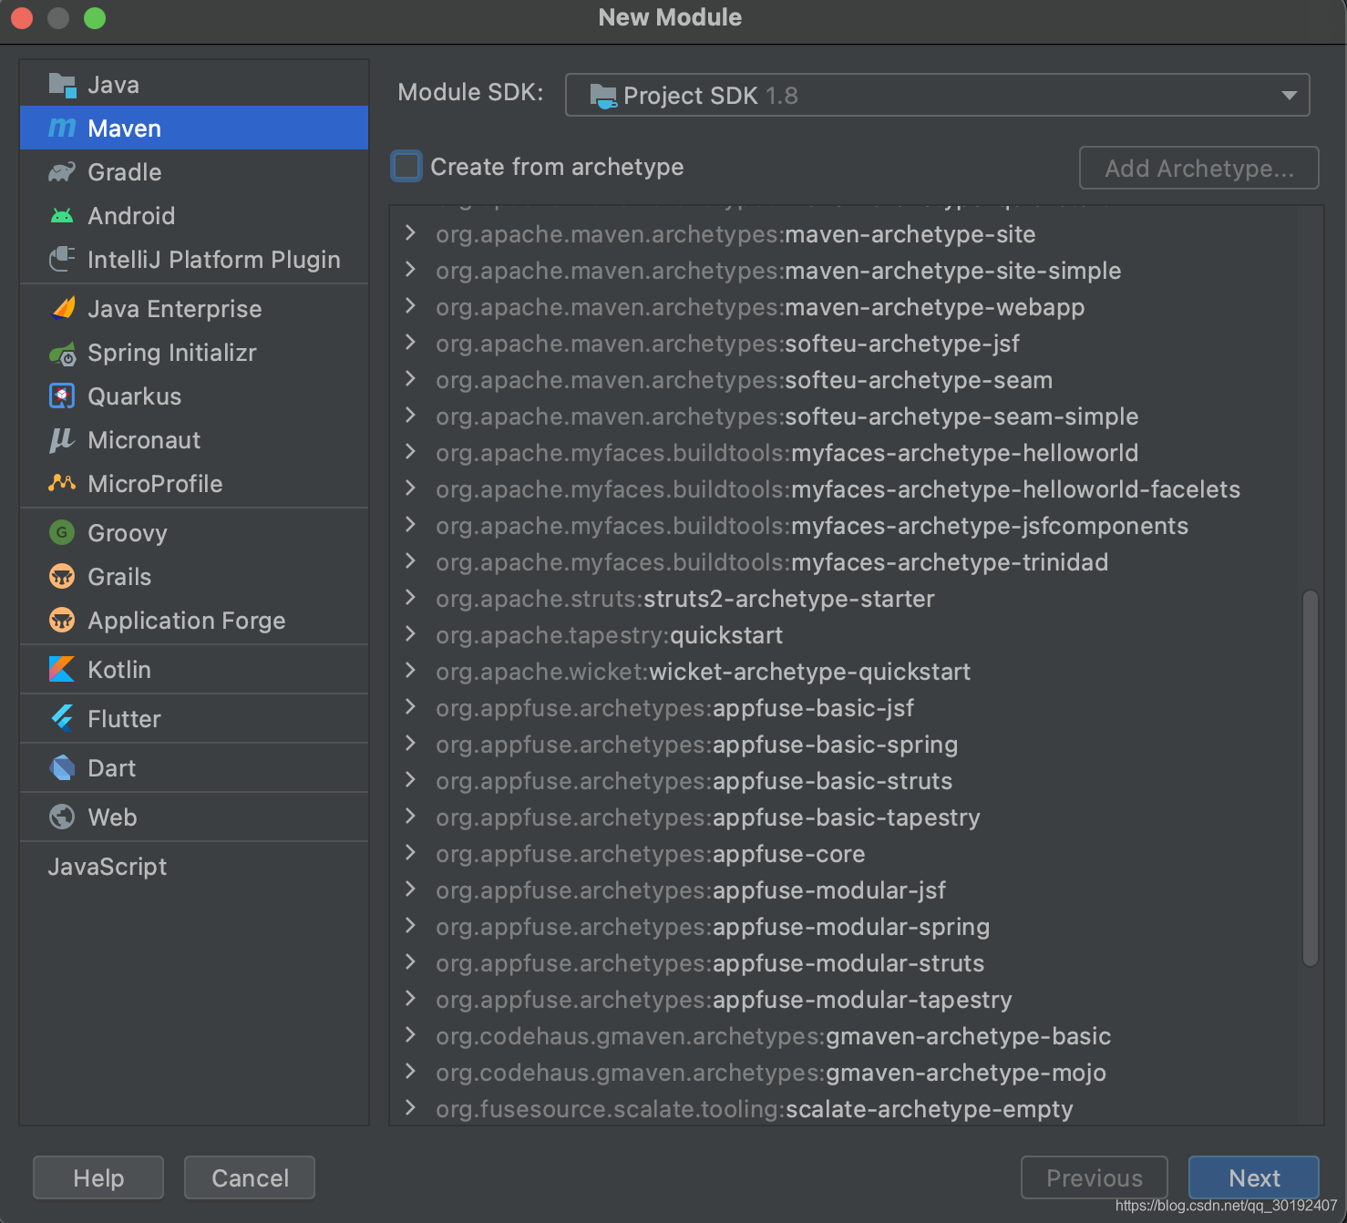Viewport: 1347px width, 1223px height.
Task: Expand wicket-archetype-quickstart node
Action: (410, 672)
